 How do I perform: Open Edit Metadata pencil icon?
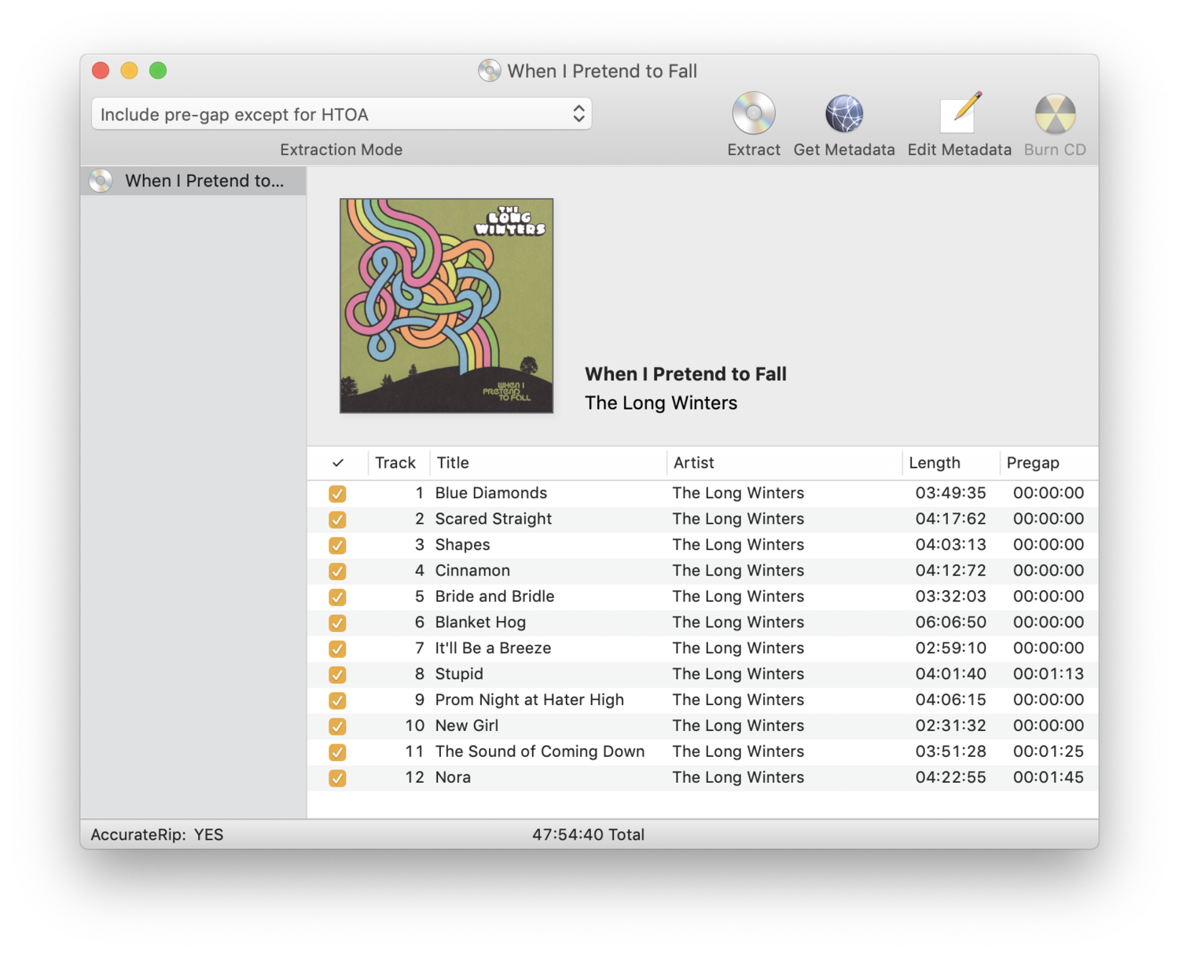tap(960, 114)
